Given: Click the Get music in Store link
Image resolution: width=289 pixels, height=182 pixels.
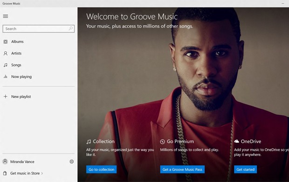Looking at the screenshot, I should [25, 173].
